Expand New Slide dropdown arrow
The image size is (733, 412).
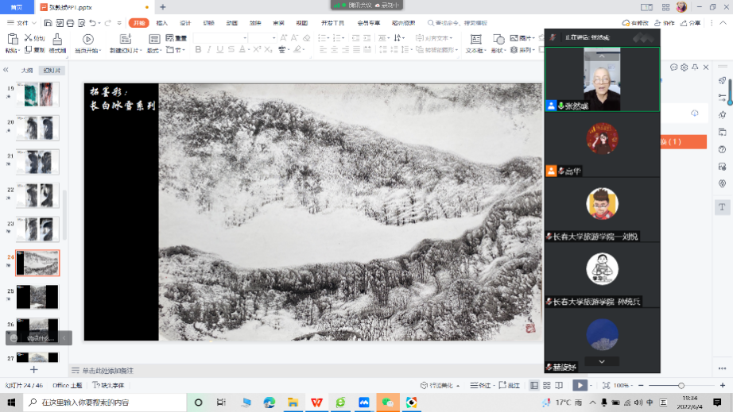coord(139,50)
